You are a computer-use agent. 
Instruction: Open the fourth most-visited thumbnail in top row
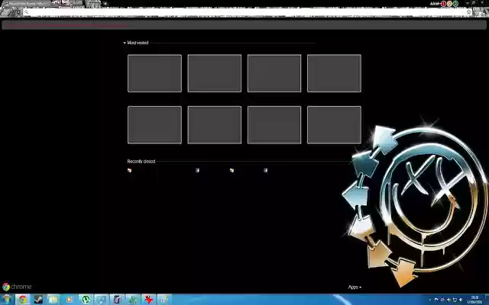(x=335, y=73)
